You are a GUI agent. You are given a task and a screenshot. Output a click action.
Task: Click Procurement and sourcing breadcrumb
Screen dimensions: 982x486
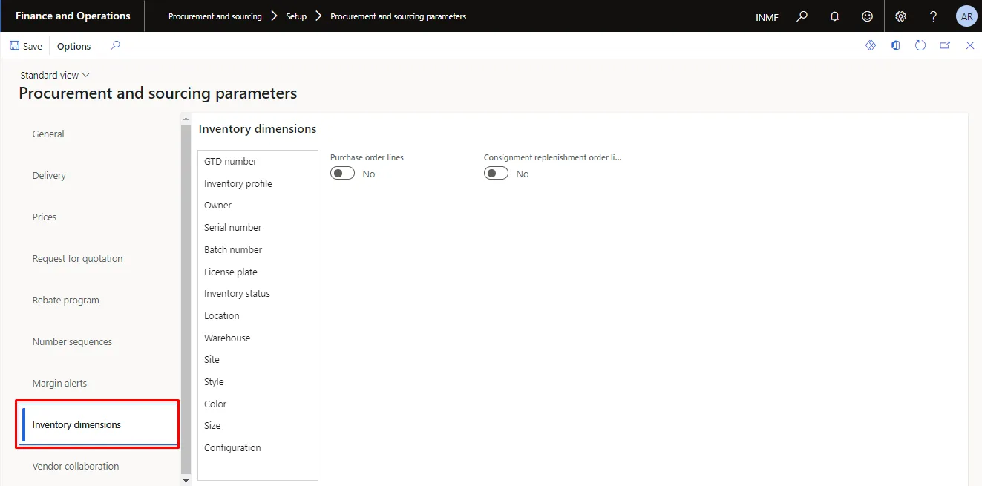[215, 16]
